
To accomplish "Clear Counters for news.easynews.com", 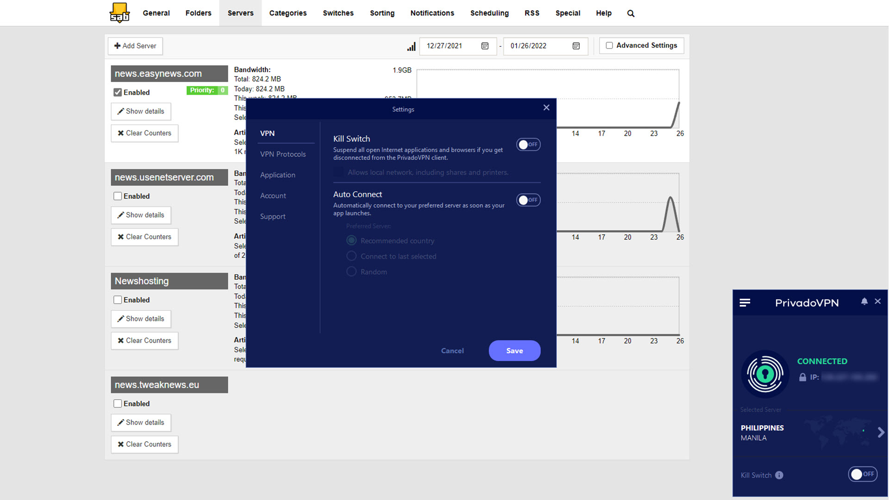I will click(144, 133).
